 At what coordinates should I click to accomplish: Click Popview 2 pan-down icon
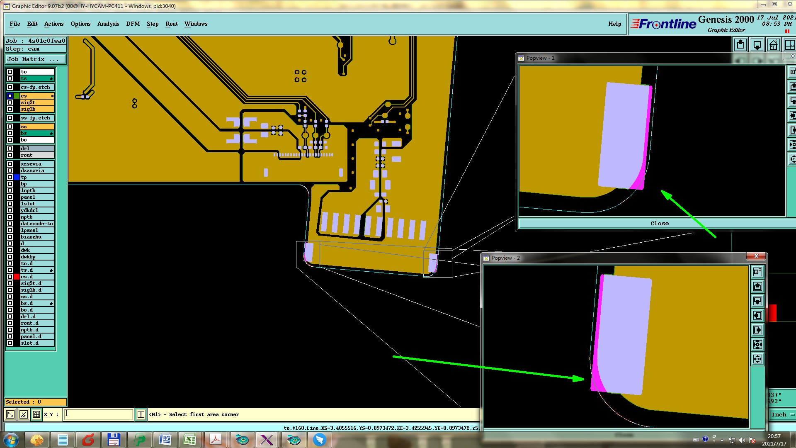coord(757,301)
